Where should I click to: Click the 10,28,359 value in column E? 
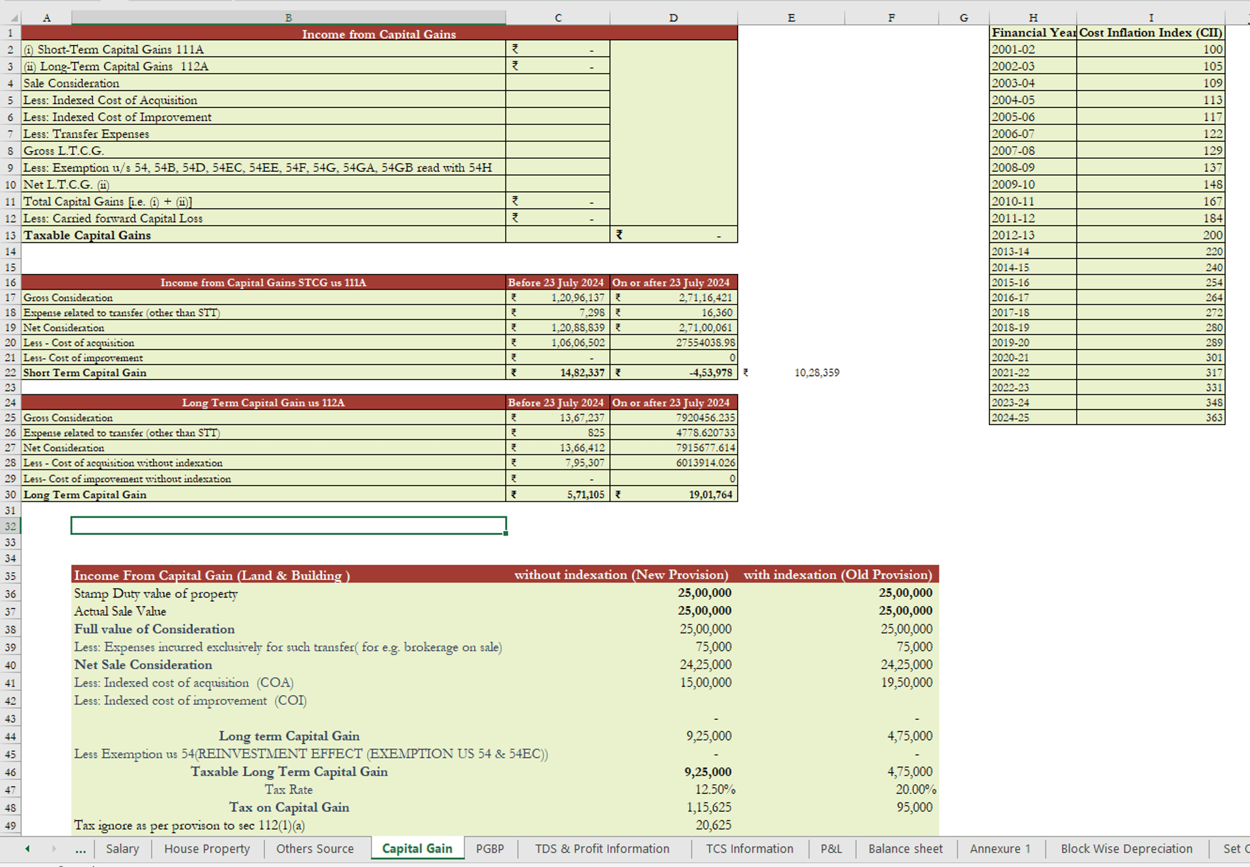click(816, 373)
